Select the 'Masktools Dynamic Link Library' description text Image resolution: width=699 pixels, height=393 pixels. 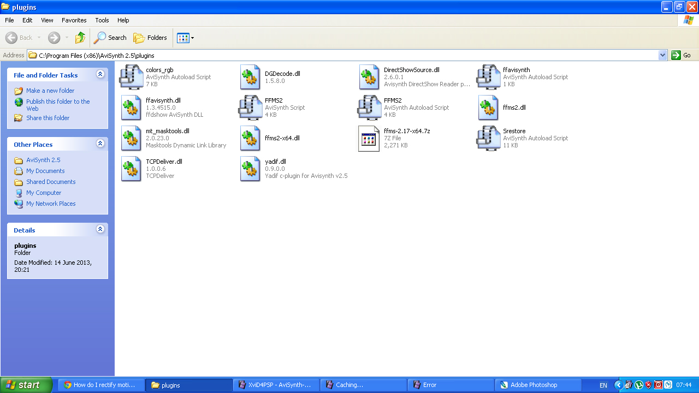click(186, 146)
